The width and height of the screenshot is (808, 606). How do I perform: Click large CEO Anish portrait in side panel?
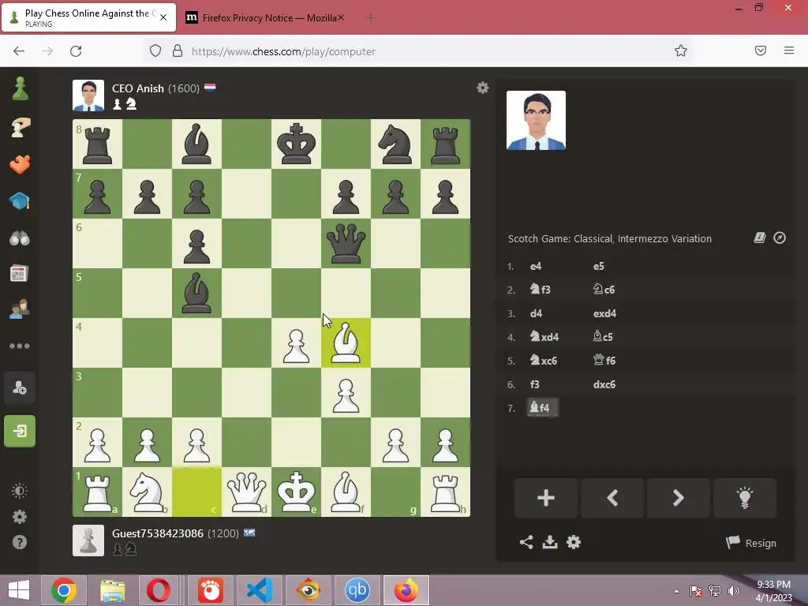536,120
